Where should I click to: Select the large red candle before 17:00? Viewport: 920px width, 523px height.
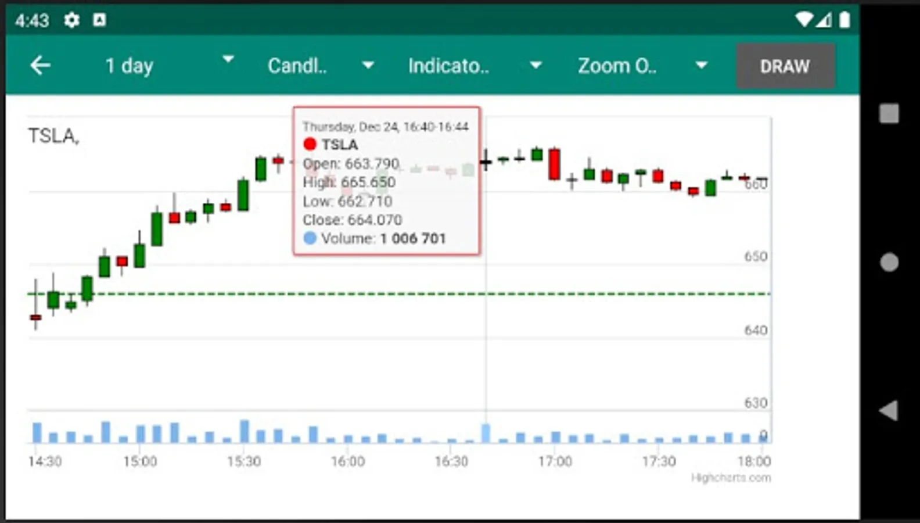click(x=555, y=164)
